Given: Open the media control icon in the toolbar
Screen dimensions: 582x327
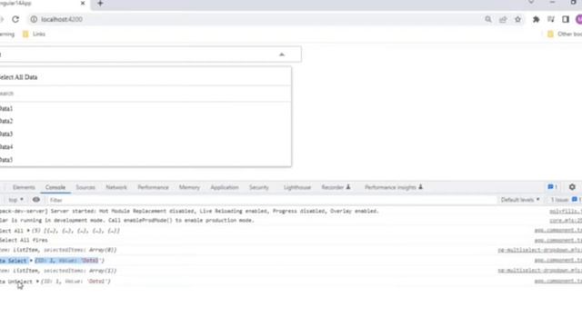Looking at the screenshot, I should [551, 19].
